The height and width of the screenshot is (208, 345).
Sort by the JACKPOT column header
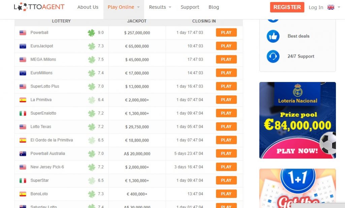(137, 21)
